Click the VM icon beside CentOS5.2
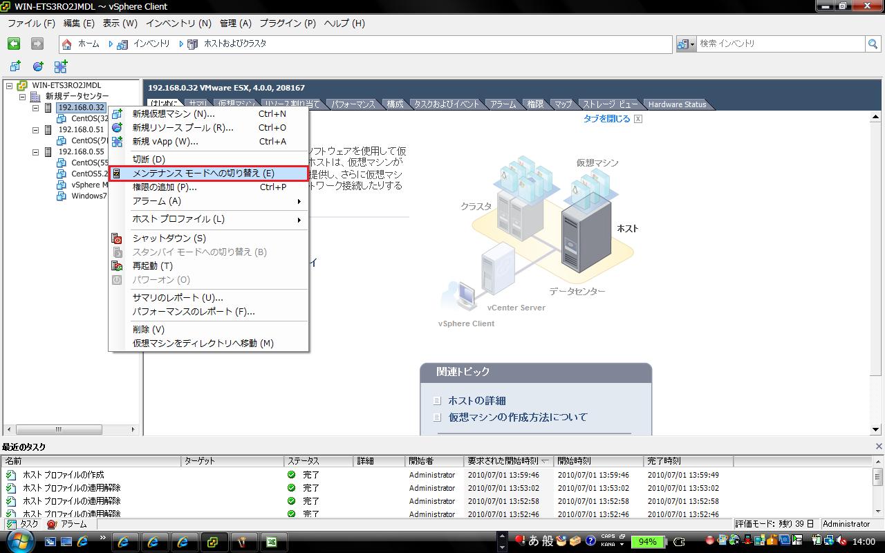The height and width of the screenshot is (553, 885). point(62,174)
